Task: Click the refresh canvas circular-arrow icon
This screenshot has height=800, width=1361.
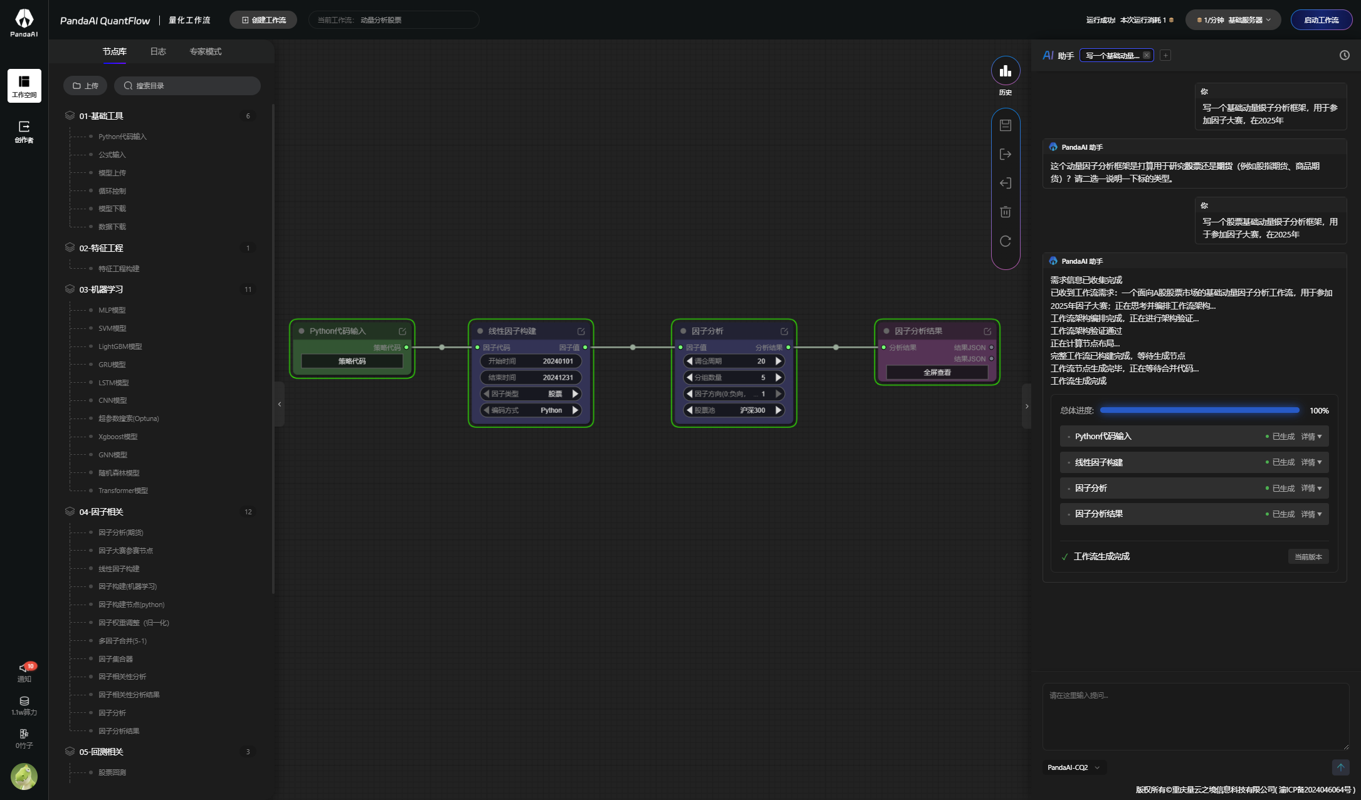Action: (1006, 241)
